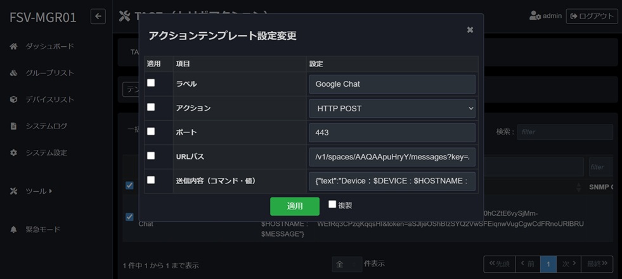Tick the apply checkbox for ラベル row
Screen dimensions: 622x279
click(151, 83)
